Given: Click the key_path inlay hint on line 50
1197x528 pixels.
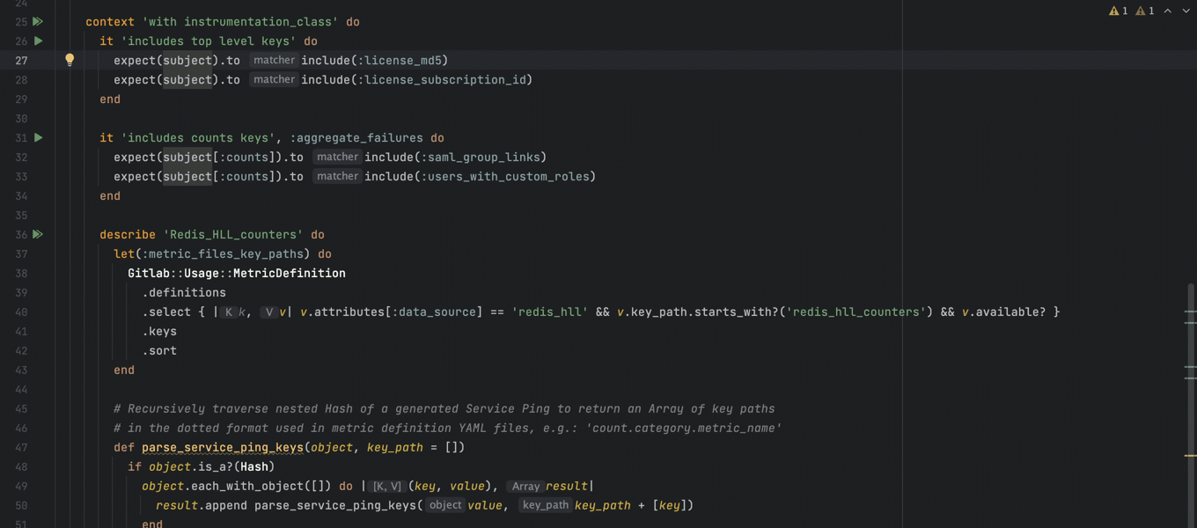Looking at the screenshot, I should click(x=544, y=506).
